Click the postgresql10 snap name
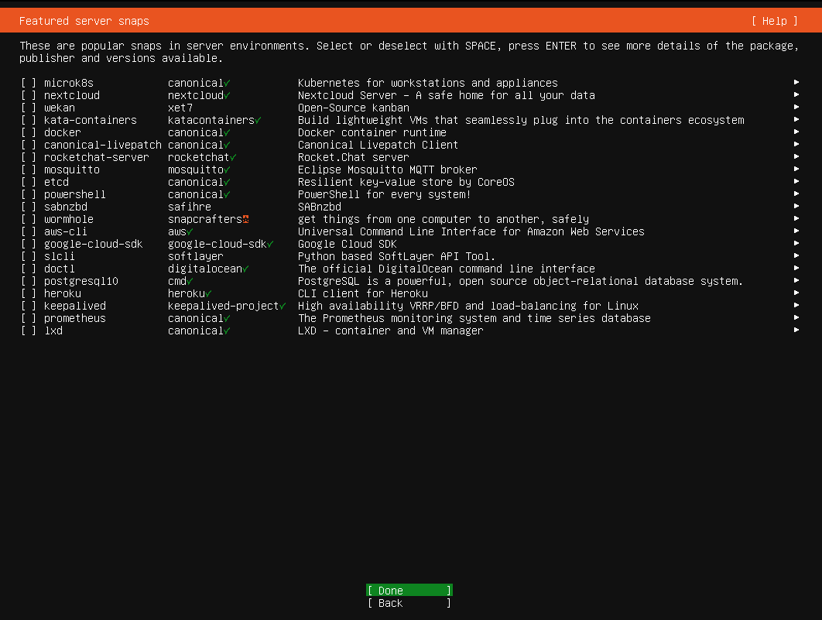 click(x=81, y=282)
